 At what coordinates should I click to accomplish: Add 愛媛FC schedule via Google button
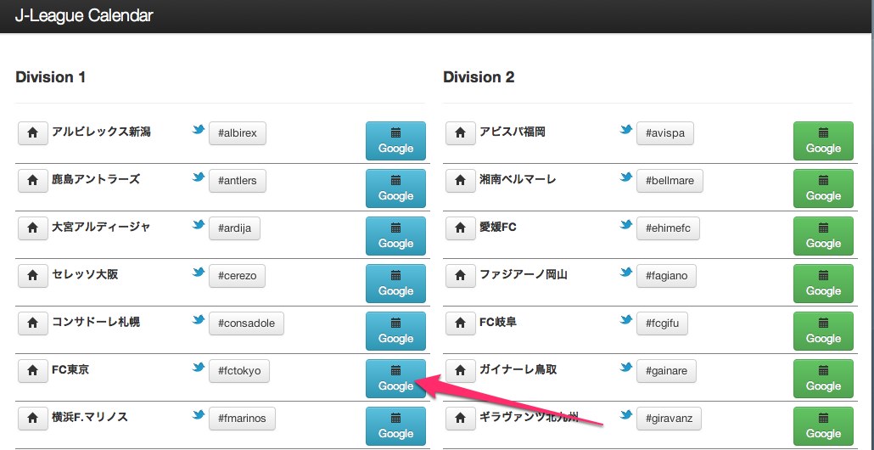pyautogui.click(x=823, y=236)
